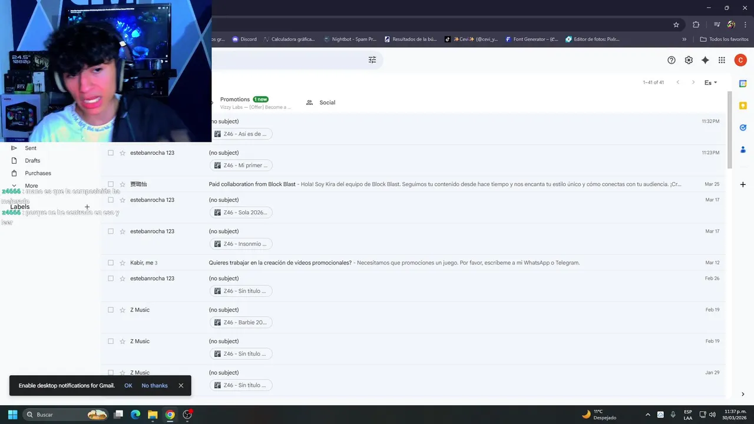Open Drafts folder
This screenshot has height=424, width=754.
(x=32, y=161)
